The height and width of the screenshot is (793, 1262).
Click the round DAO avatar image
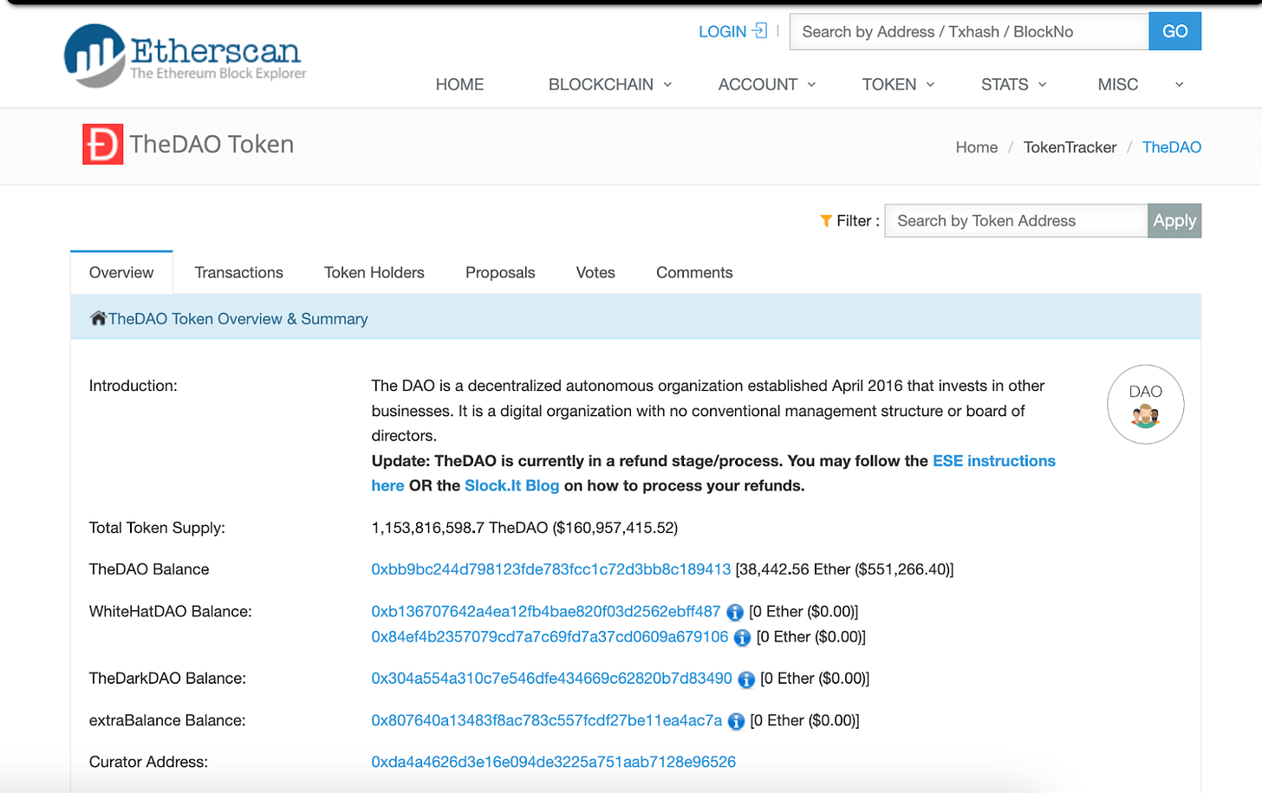tap(1145, 405)
